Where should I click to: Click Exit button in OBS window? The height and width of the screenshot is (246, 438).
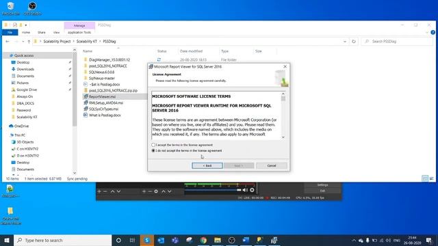point(322,191)
